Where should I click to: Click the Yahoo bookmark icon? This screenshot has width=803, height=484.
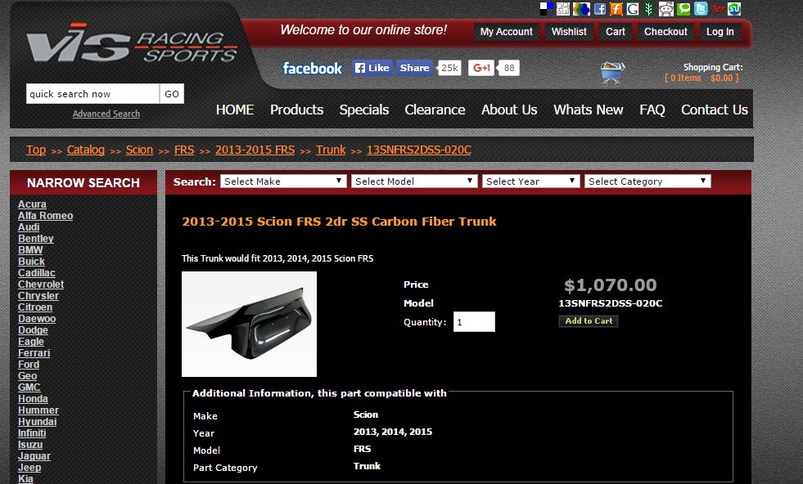tap(718, 9)
